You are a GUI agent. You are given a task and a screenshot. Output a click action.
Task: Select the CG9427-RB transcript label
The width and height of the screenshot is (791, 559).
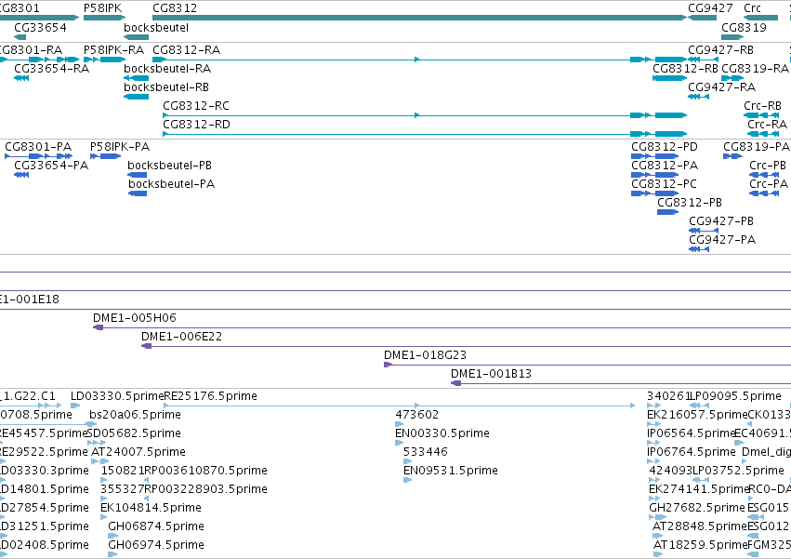[x=721, y=50]
